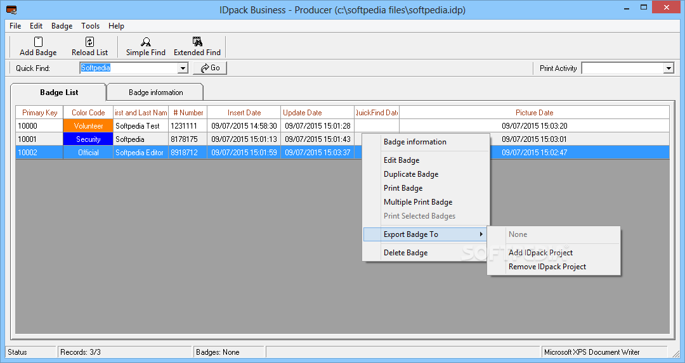The image size is (685, 363).
Task: Select the row with primary key 10001
Action: (x=39, y=139)
